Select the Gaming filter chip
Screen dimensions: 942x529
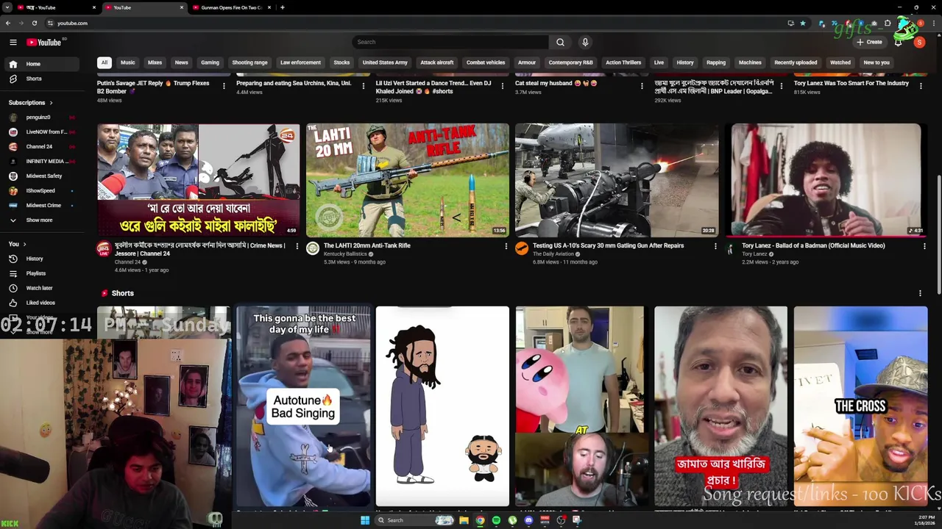[x=210, y=62]
